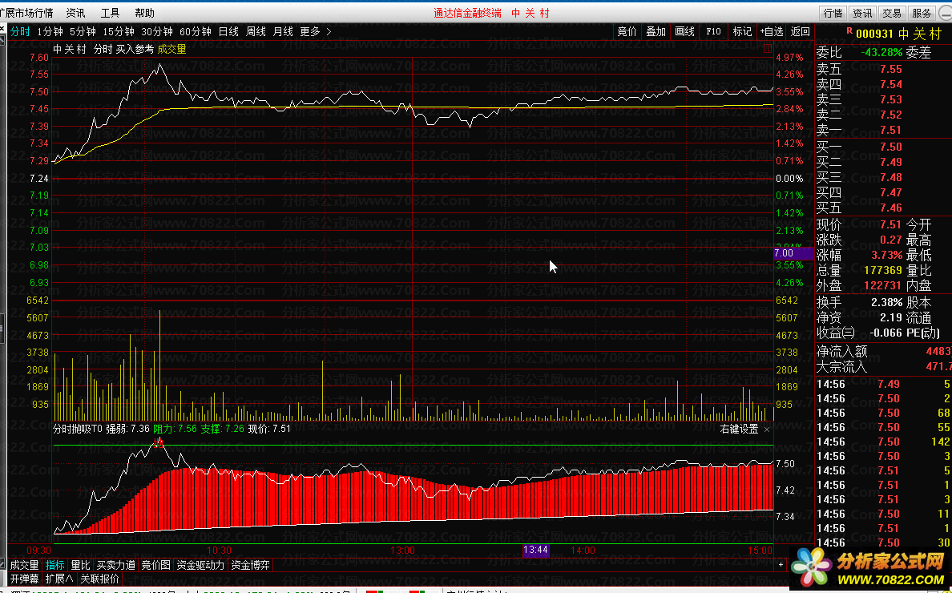Click the 标记 mark tool
This screenshot has width=952, height=593.
(742, 31)
